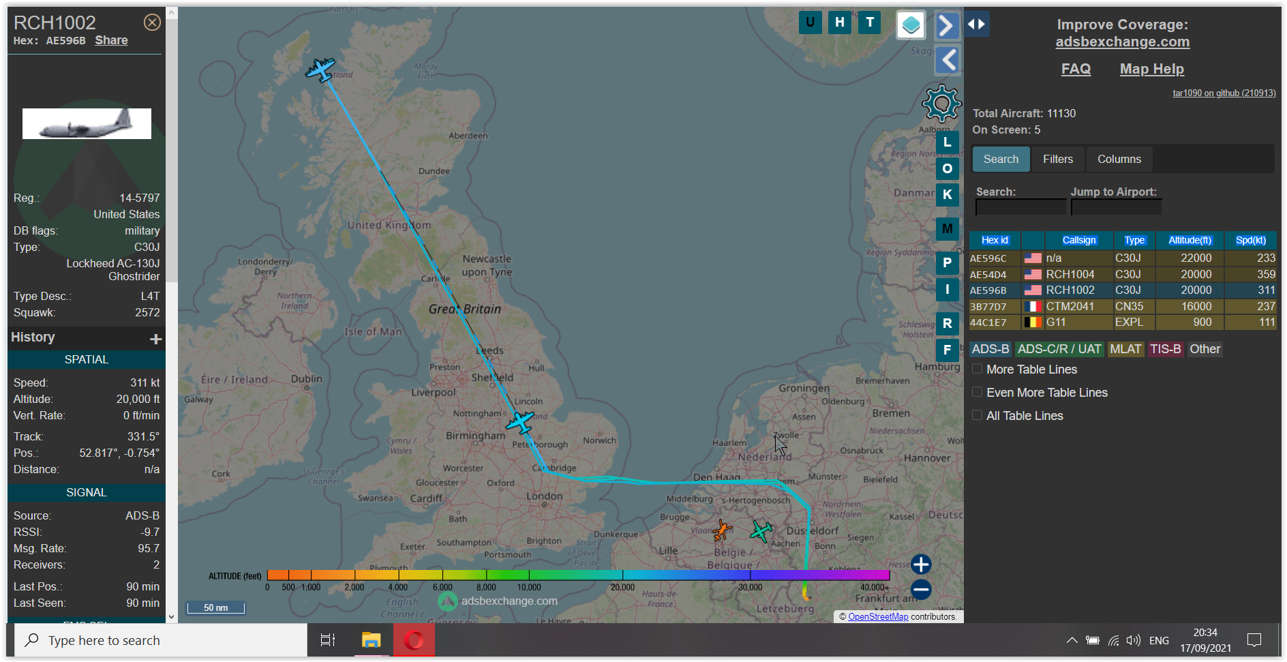Open the Map Help link

(1152, 69)
